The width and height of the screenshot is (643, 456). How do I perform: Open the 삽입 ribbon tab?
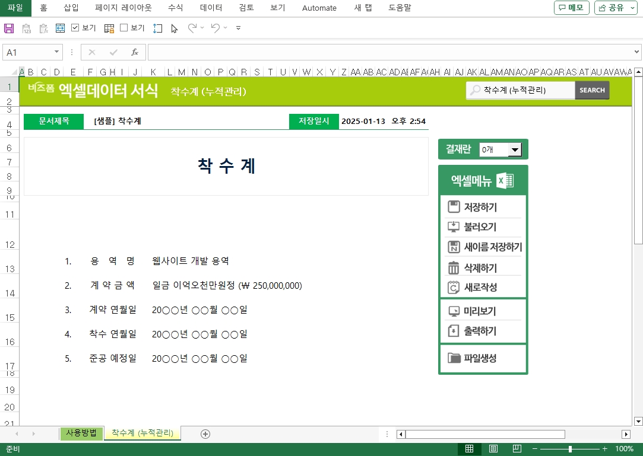[71, 8]
